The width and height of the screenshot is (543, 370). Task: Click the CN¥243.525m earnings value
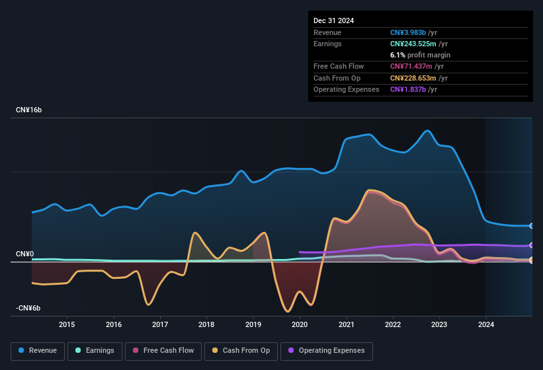413,44
